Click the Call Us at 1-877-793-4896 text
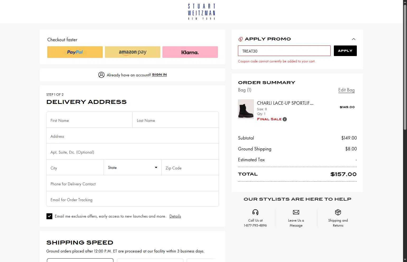407x262 pixels. (x=255, y=223)
